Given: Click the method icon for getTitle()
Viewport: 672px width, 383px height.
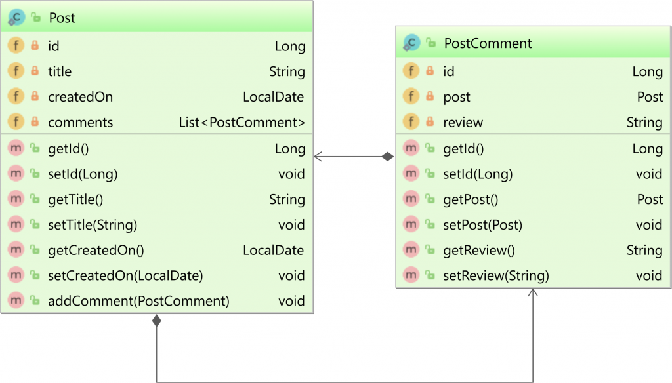Looking at the screenshot, I should 16,199.
